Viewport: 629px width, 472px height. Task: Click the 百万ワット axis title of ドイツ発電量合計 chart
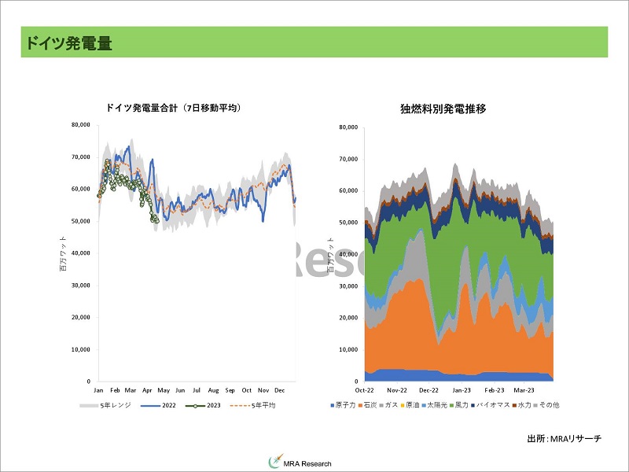point(63,253)
